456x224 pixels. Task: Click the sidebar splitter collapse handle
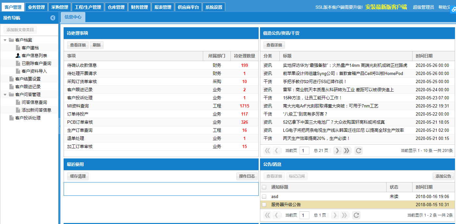pos(59,126)
